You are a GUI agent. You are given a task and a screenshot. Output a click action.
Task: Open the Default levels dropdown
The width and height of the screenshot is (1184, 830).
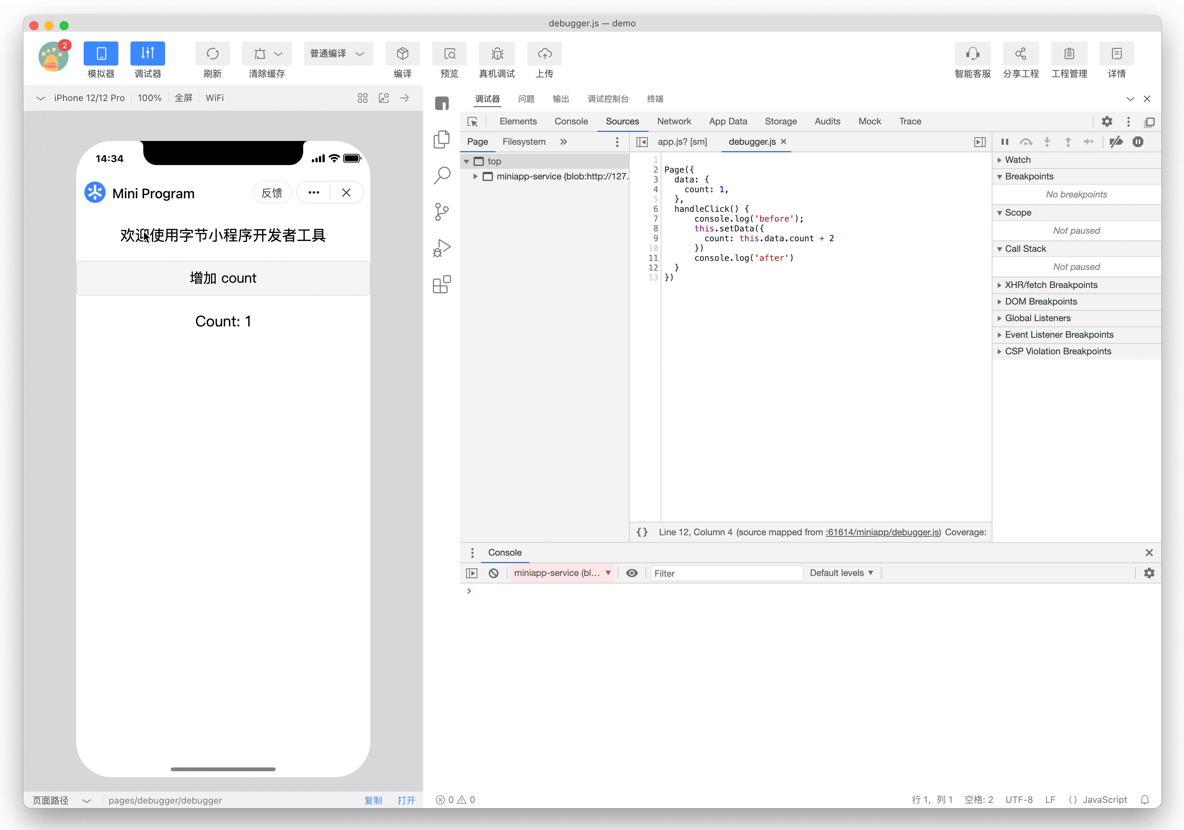[841, 573]
